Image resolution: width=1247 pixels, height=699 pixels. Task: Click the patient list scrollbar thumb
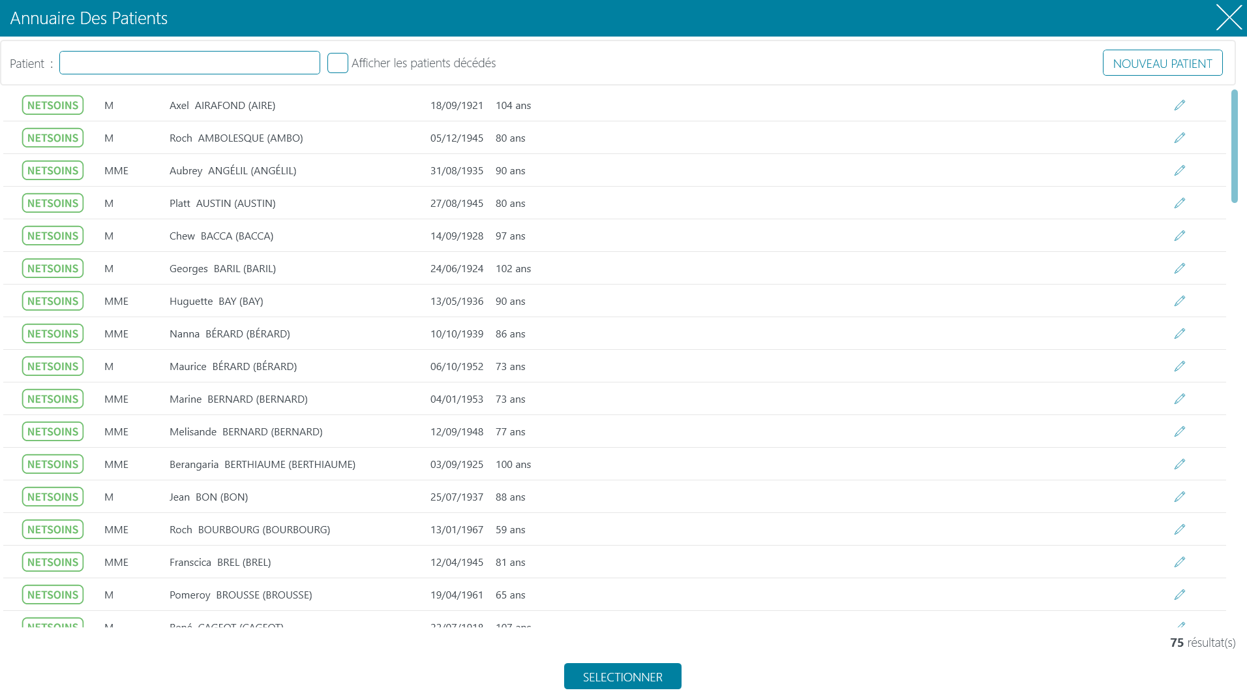(x=1234, y=146)
